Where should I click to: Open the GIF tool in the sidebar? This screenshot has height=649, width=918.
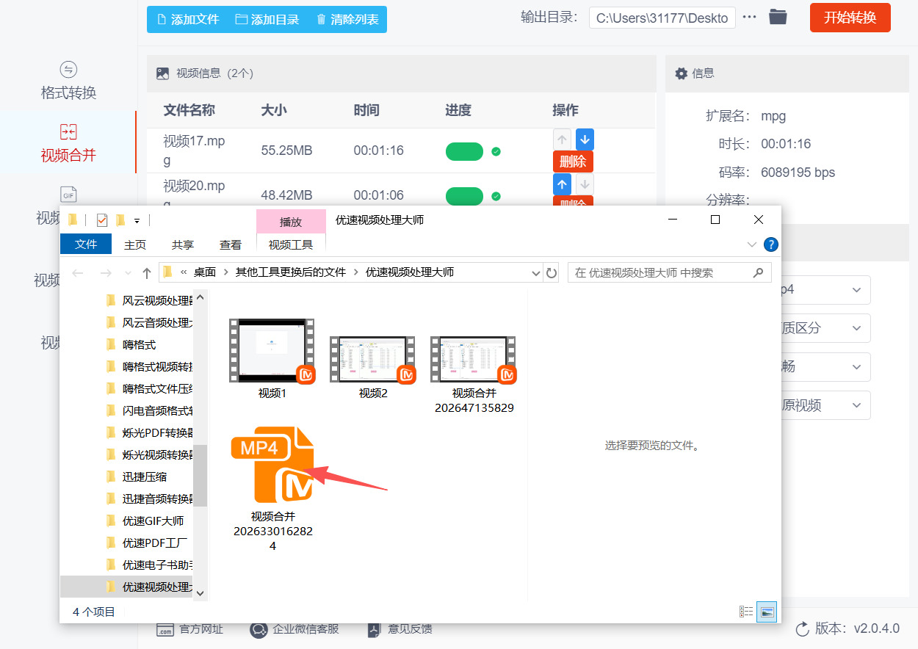[x=70, y=194]
